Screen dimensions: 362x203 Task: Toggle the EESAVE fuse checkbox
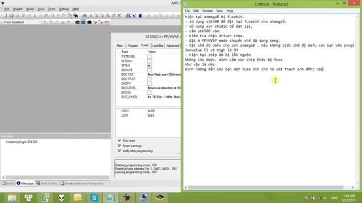point(149,70)
